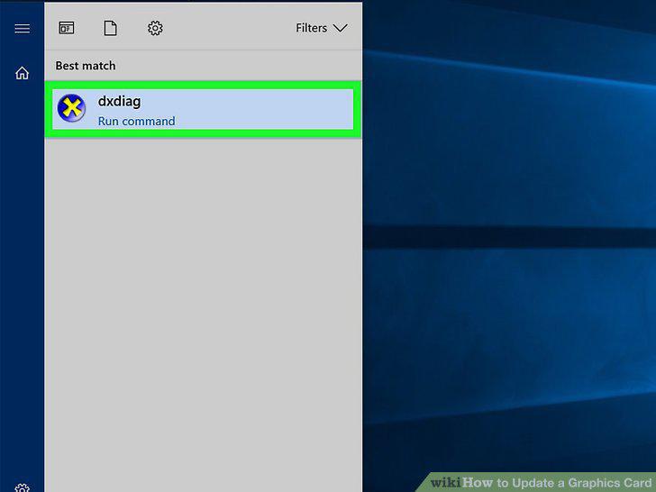The width and height of the screenshot is (656, 492).
Task: Expand the chevron next to Filters
Action: (340, 28)
